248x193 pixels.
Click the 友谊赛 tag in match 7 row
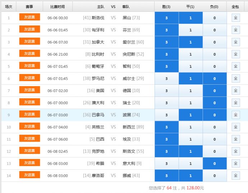click(x=29, y=90)
